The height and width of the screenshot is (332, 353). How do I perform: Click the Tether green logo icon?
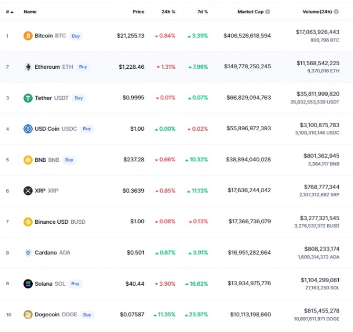(x=28, y=98)
